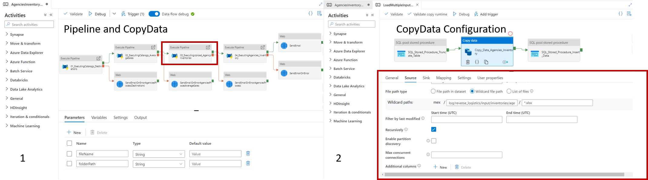Viewport: 648px width, 180px height.
Task: Open the User properties tab
Action: pos(490,78)
